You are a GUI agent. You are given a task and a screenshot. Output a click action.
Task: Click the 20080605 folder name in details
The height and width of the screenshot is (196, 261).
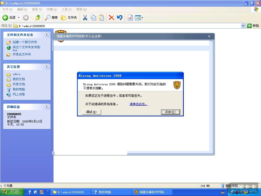click(14, 114)
